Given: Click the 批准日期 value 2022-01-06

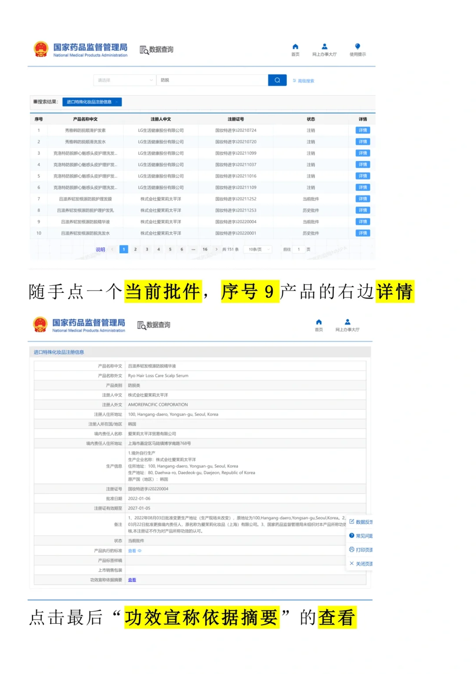Looking at the screenshot, I should pos(139,498).
